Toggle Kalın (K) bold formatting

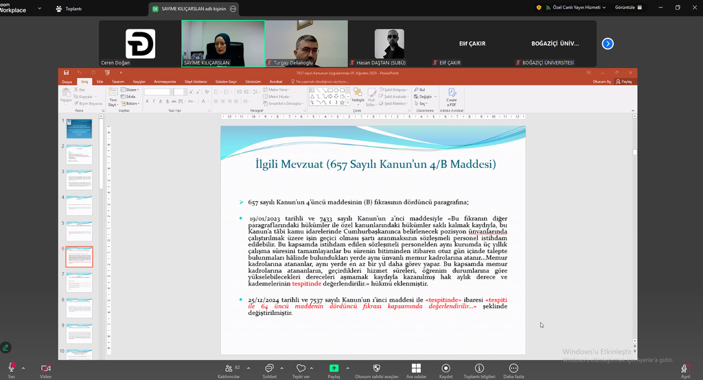(x=147, y=102)
